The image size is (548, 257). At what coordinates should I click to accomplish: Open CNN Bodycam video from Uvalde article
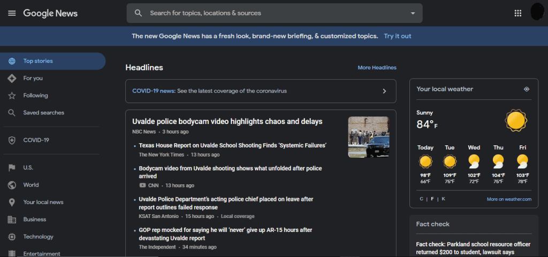230,172
